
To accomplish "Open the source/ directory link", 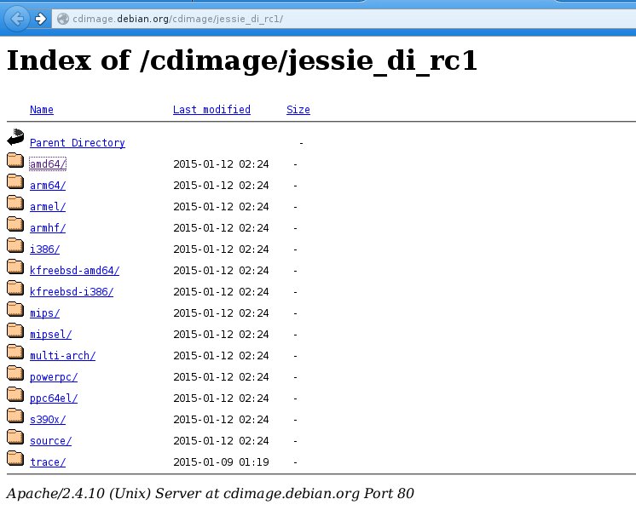I will point(50,441).
